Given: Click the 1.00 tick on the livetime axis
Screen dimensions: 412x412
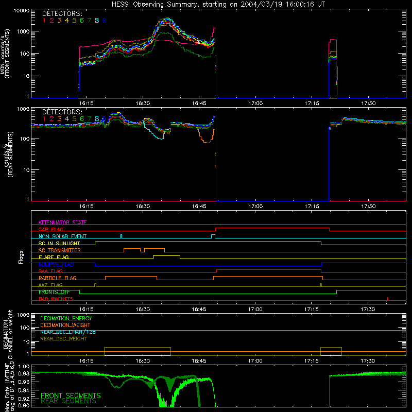Looking at the screenshot, I should coord(24,367).
